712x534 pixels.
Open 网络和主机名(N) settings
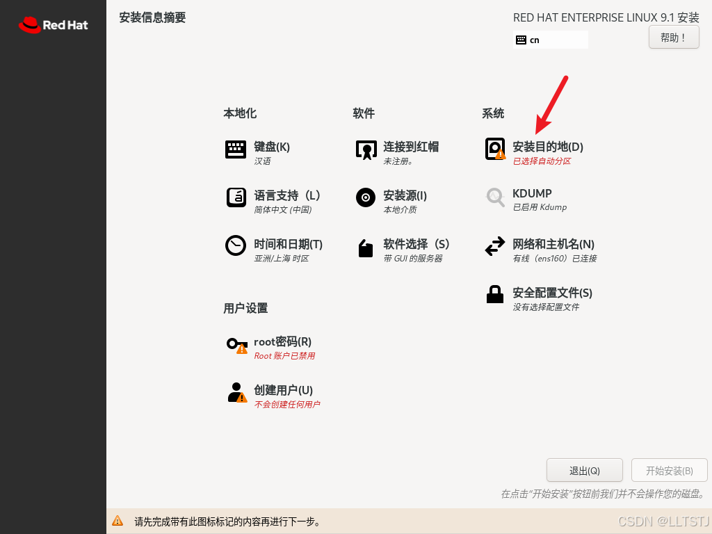coord(553,244)
